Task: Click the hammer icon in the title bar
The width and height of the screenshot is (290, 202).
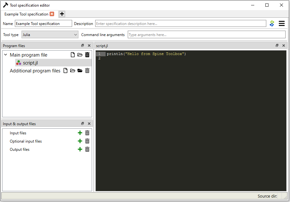Action: point(6,5)
